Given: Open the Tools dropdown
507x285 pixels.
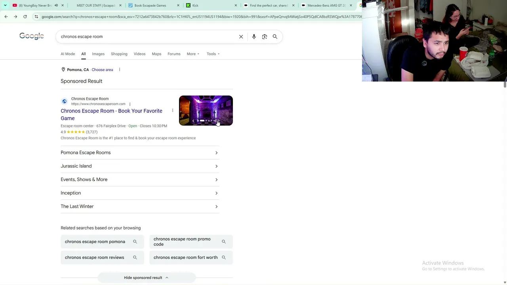Looking at the screenshot, I should coord(213,54).
